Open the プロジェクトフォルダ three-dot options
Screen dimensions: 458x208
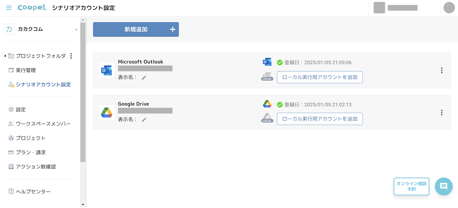tap(71, 56)
